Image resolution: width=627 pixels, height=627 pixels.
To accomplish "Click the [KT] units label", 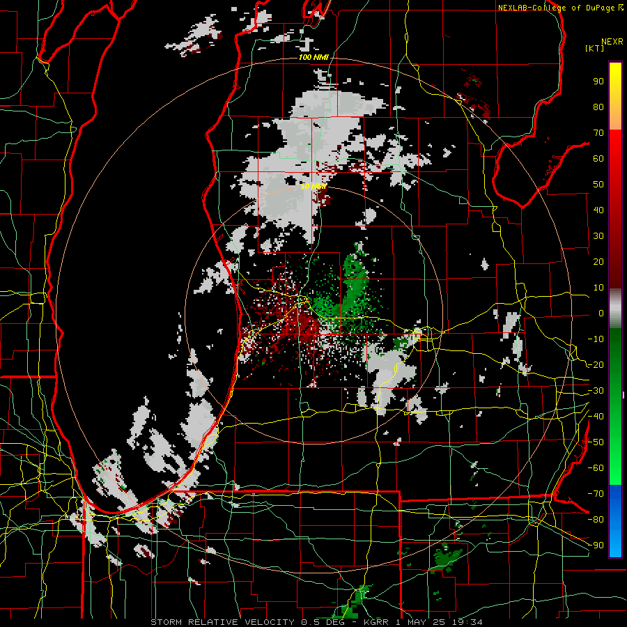I will click(x=595, y=48).
